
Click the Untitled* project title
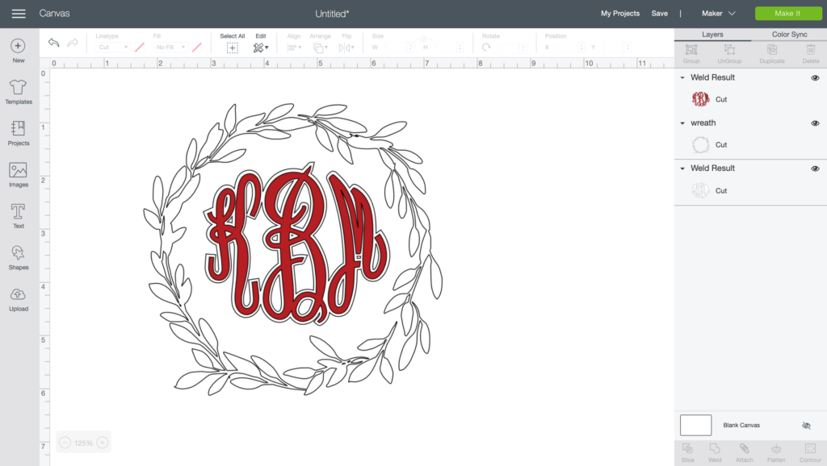pyautogui.click(x=332, y=14)
